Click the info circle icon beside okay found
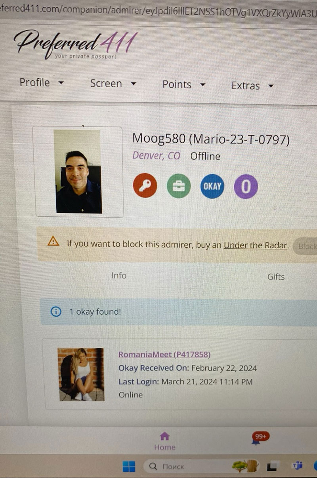Viewport: 317px width, 478px height. pos(56,312)
